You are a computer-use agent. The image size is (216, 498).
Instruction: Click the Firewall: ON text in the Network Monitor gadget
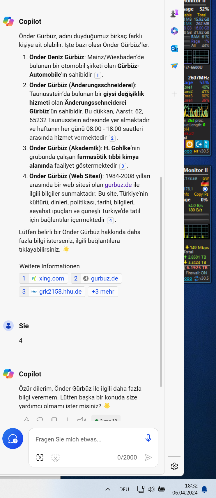196,273
